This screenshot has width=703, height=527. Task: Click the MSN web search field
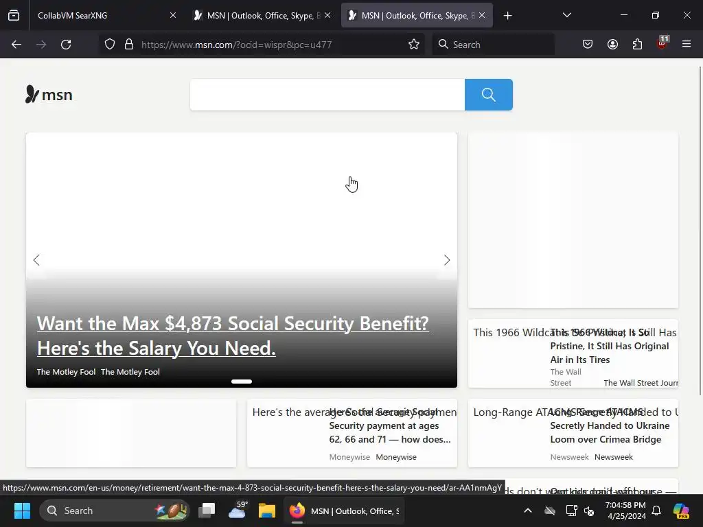pyautogui.click(x=327, y=95)
